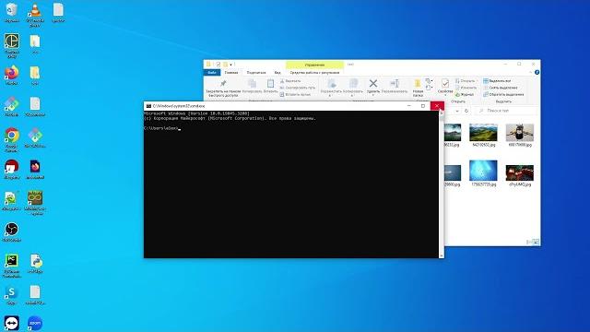Click Pin to Quick Access in Explorer
Screen dimensions: 590x332
pos(224,89)
